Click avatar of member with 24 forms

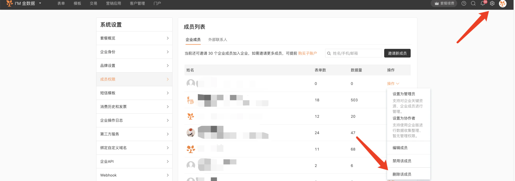point(191,133)
